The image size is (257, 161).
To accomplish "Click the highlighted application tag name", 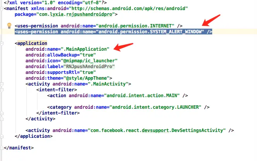I will (32, 43).
